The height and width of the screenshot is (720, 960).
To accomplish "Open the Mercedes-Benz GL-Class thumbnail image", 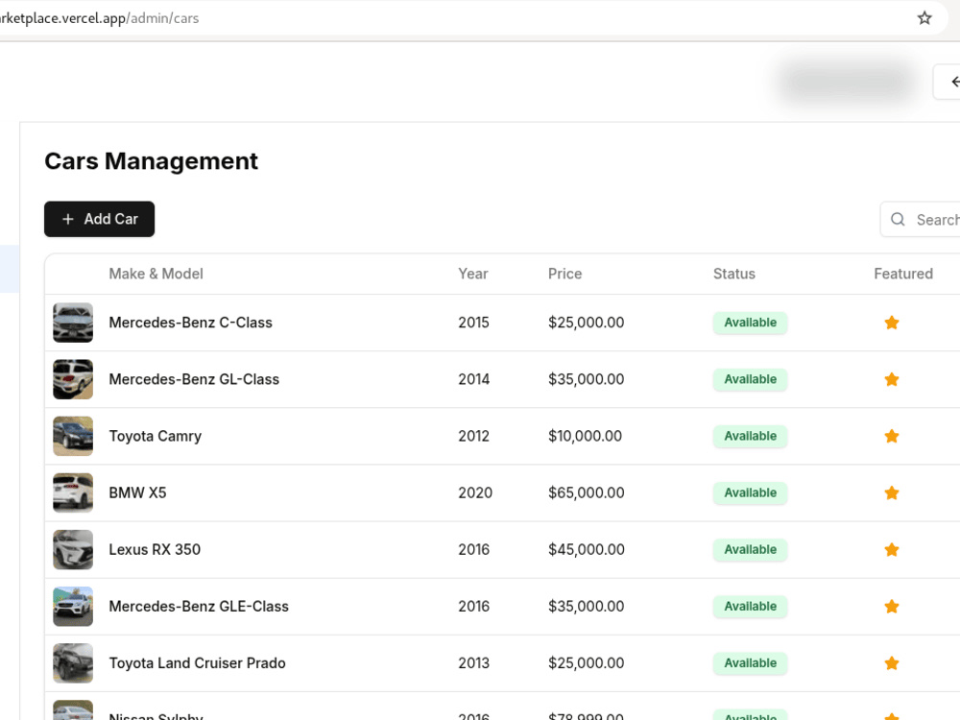I will point(73,379).
